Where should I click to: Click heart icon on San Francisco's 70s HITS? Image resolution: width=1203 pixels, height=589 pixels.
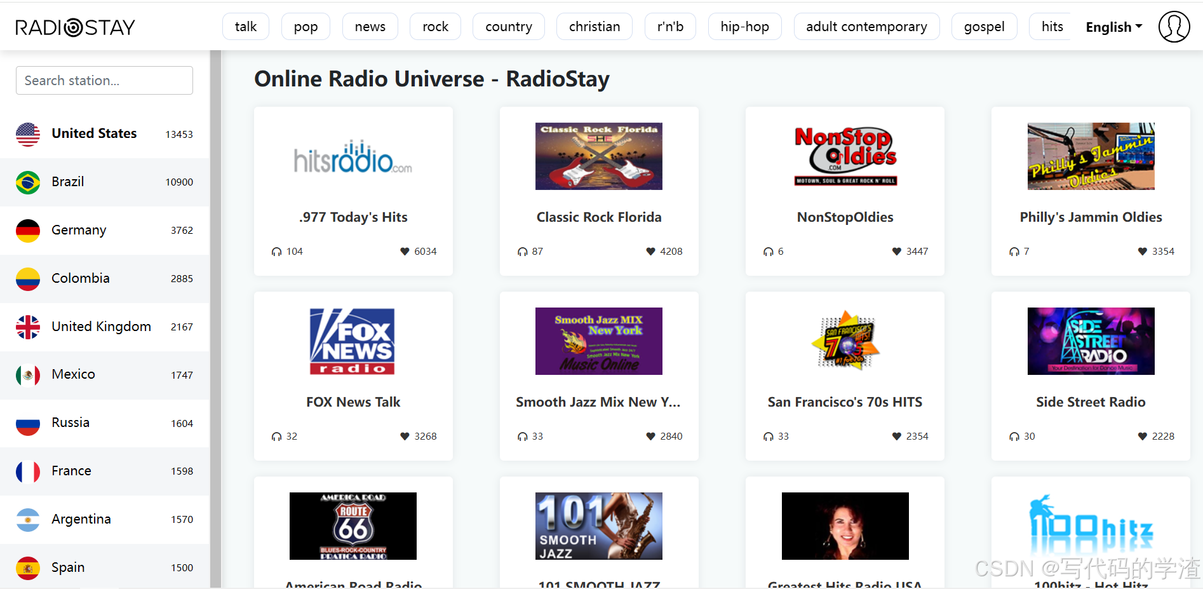(x=897, y=437)
